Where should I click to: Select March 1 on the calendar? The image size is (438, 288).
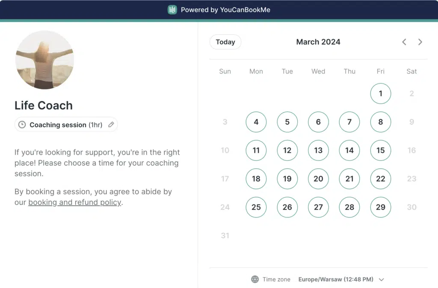380,93
